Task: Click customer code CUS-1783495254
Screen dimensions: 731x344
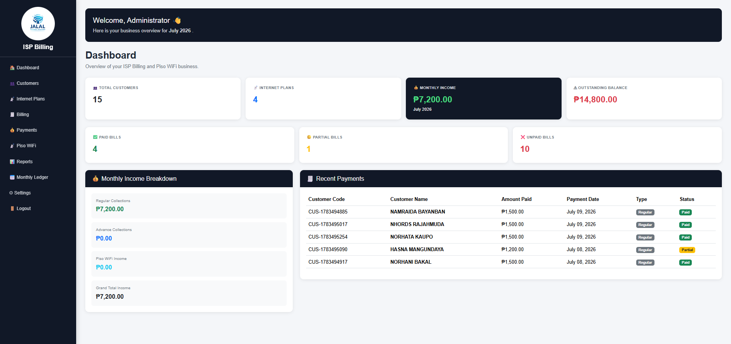Action: (x=328, y=237)
